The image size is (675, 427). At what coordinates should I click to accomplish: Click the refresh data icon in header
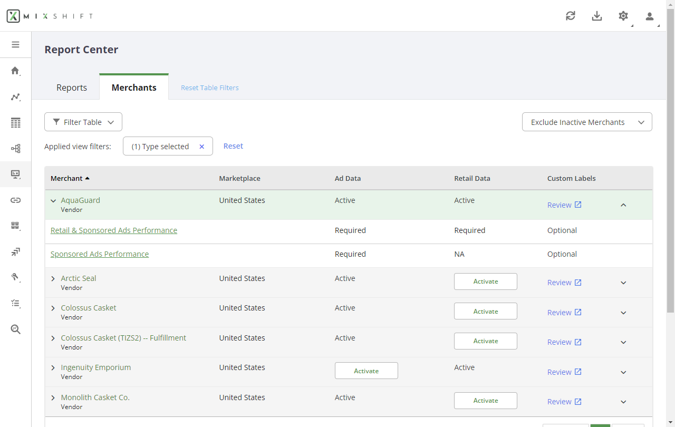[570, 16]
